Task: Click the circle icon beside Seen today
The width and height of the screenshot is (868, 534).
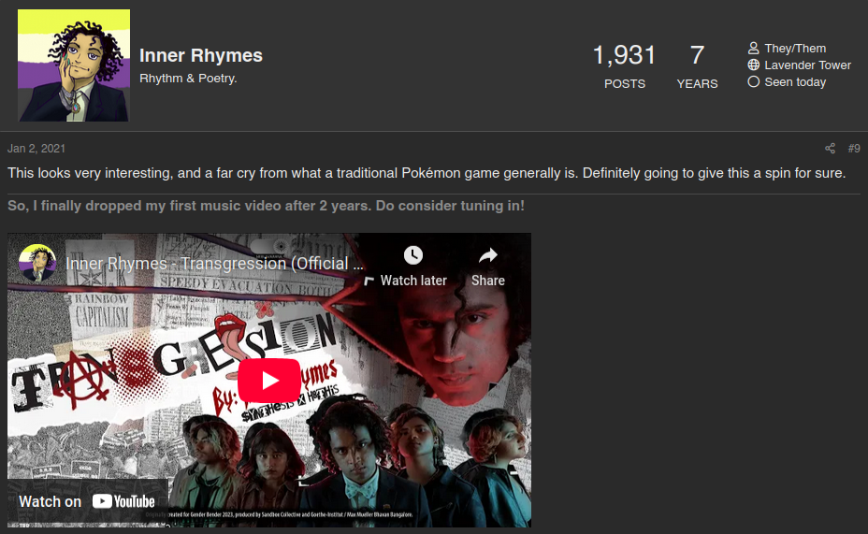Action: pos(753,82)
